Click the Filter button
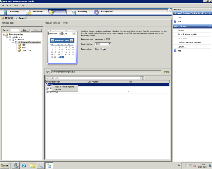Screen dimensions: 212x169 pyautogui.click(x=25, y=30)
